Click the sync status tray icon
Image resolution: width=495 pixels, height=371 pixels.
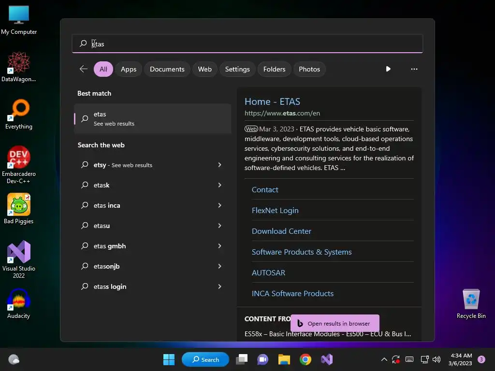coord(396,359)
